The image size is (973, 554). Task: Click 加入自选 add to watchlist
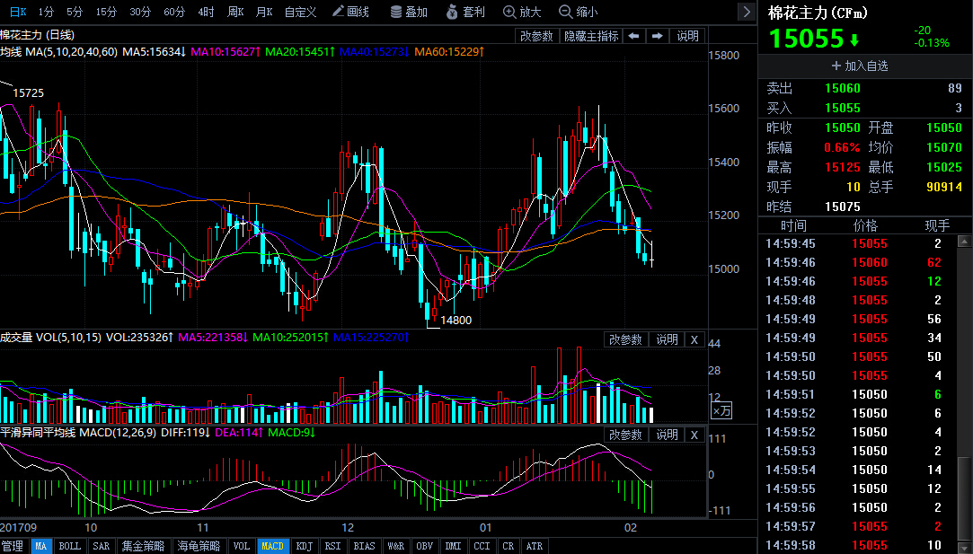pyautogui.click(x=860, y=66)
